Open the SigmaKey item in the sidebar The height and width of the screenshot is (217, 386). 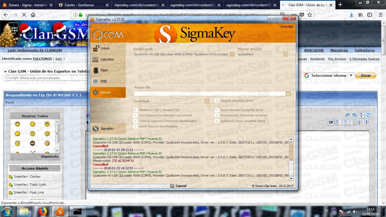pyautogui.click(x=108, y=129)
